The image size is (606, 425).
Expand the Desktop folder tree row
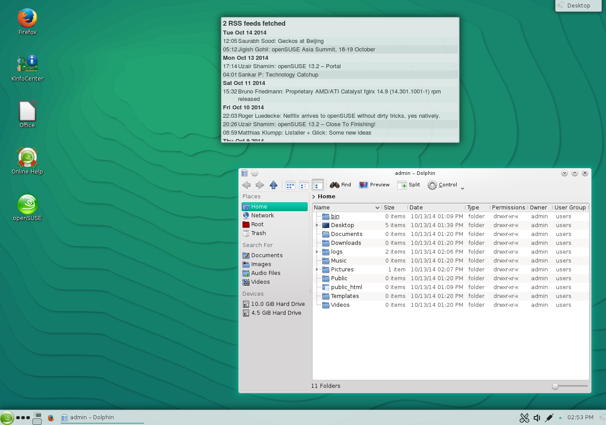[317, 225]
